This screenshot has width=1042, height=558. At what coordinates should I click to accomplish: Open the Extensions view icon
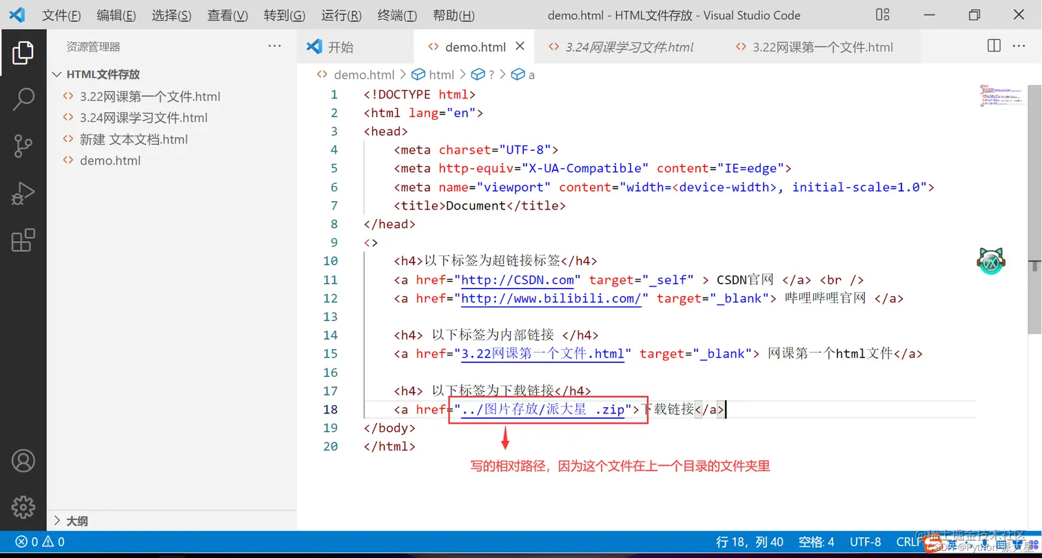(x=23, y=240)
